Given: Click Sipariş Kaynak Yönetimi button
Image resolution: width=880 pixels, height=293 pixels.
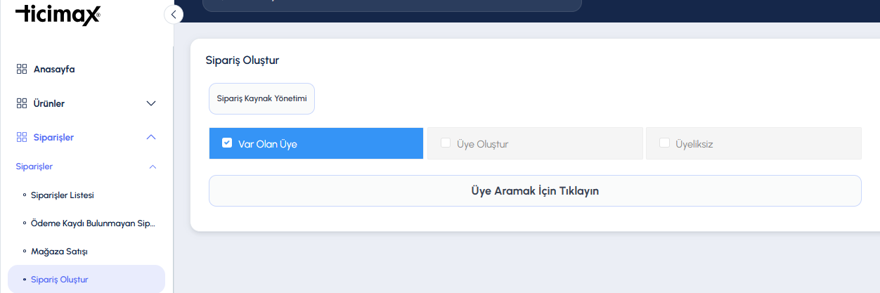Looking at the screenshot, I should coord(261,99).
